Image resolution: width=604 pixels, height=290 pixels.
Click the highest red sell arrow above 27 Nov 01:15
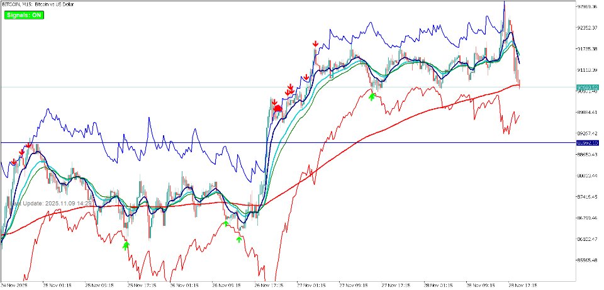(315, 43)
